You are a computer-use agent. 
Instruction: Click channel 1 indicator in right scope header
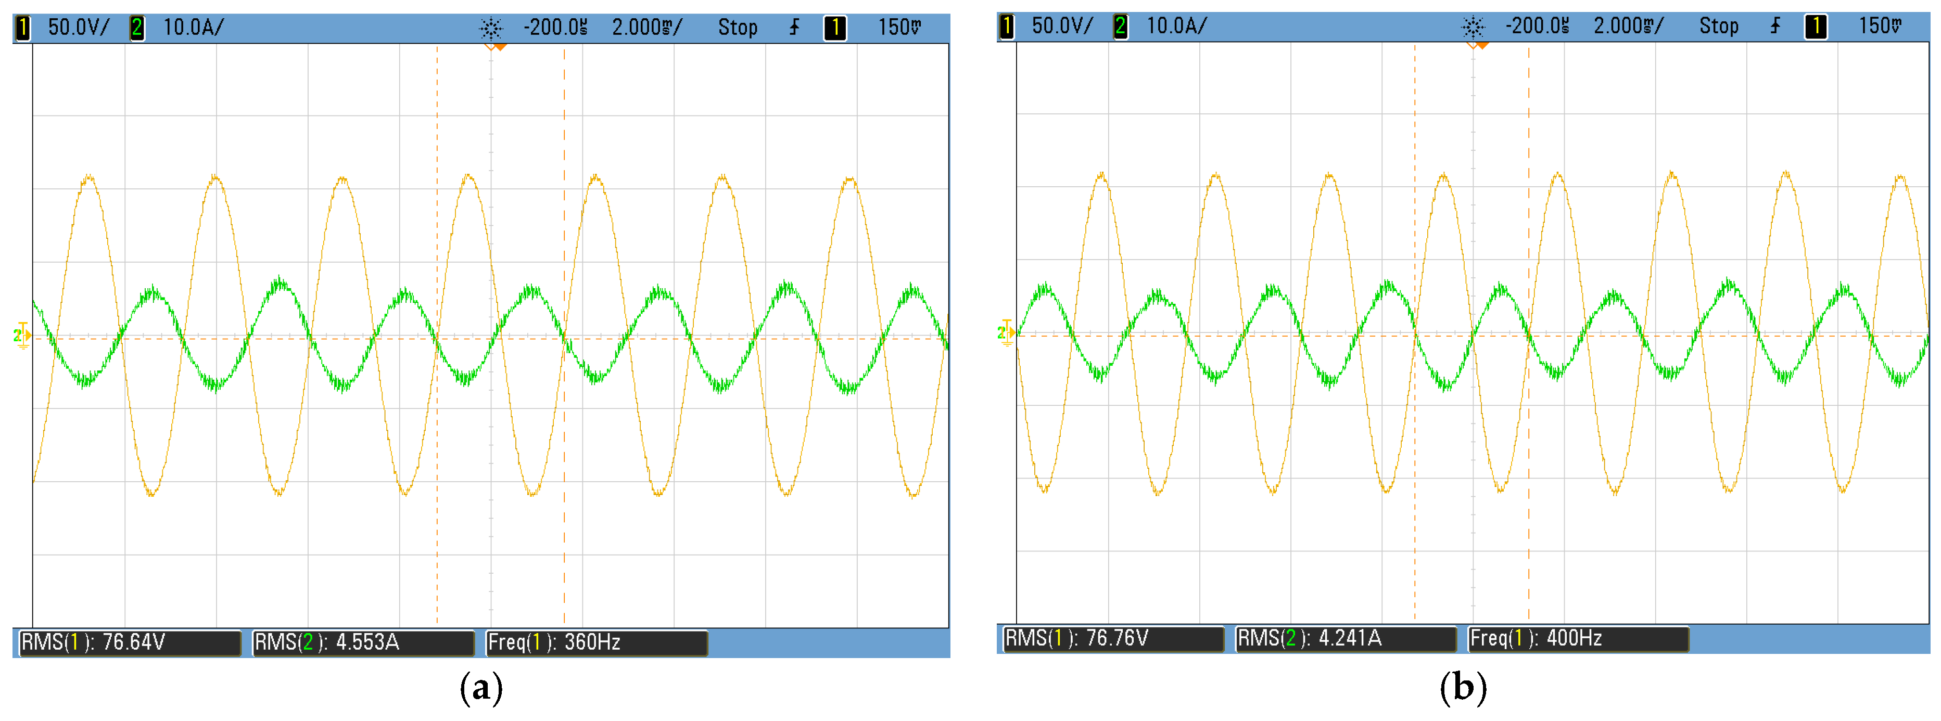click(x=1007, y=27)
